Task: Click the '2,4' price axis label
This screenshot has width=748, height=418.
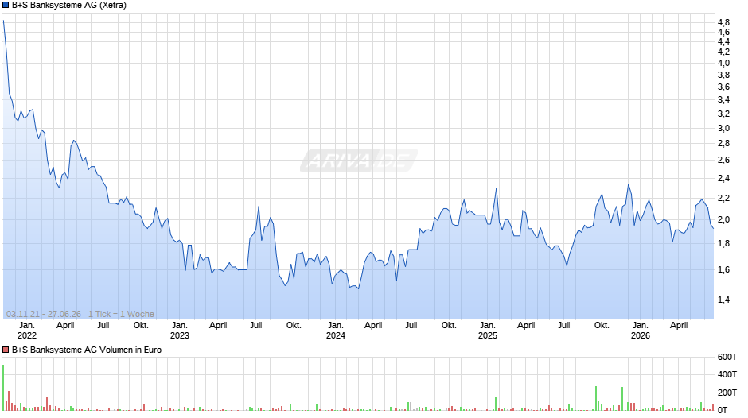Action: pos(723,179)
